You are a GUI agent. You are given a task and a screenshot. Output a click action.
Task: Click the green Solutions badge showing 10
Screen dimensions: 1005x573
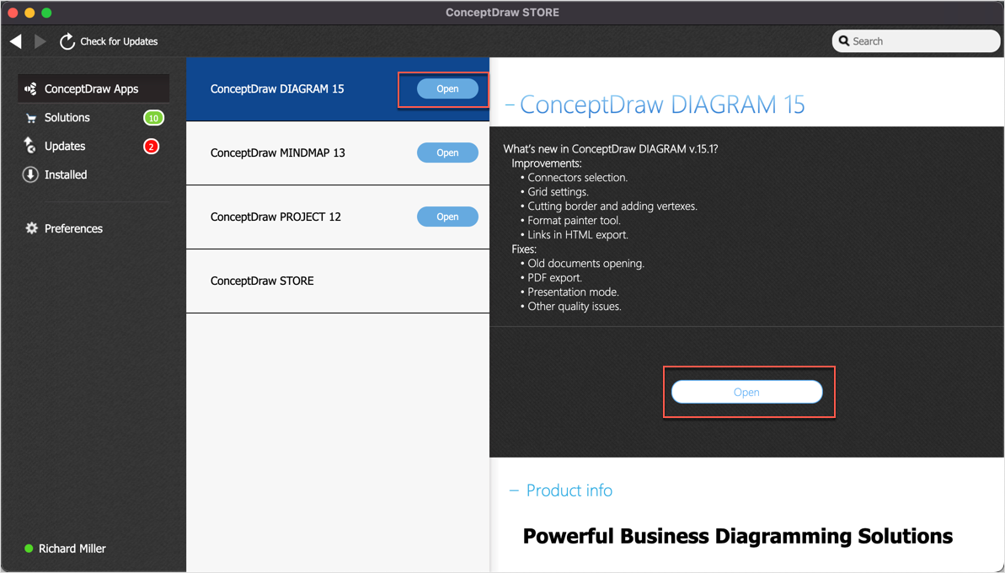(153, 118)
